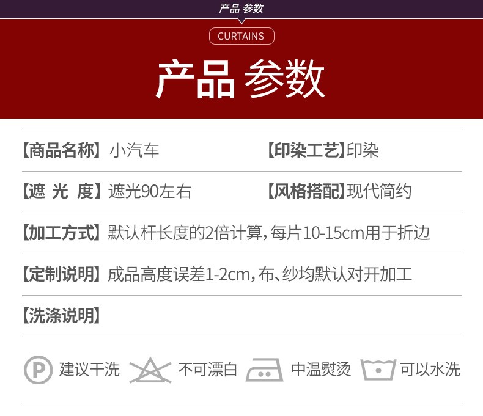Click the medium-heat iron icon

[264, 370]
